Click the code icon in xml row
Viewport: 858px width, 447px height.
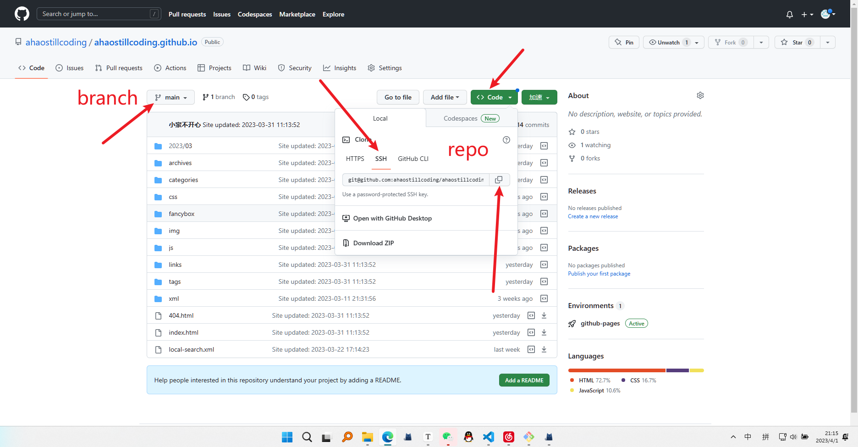(x=544, y=298)
